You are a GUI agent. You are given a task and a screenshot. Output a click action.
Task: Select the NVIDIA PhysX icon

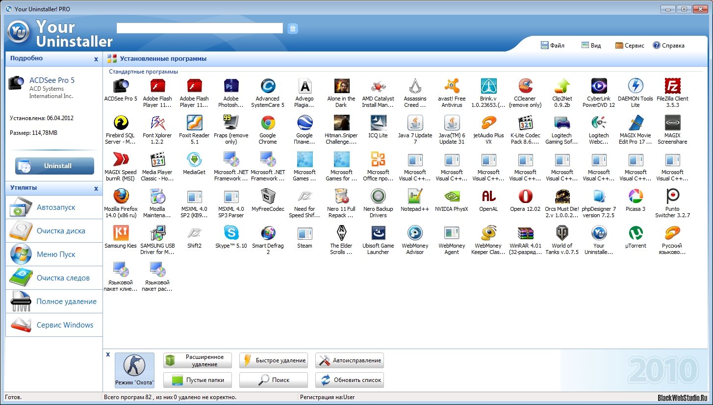(x=452, y=196)
